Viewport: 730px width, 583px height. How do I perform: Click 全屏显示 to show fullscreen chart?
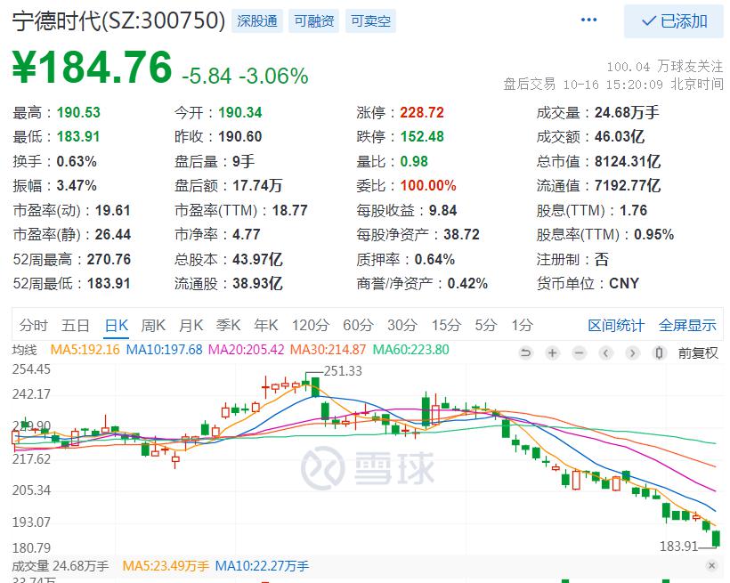(x=687, y=325)
